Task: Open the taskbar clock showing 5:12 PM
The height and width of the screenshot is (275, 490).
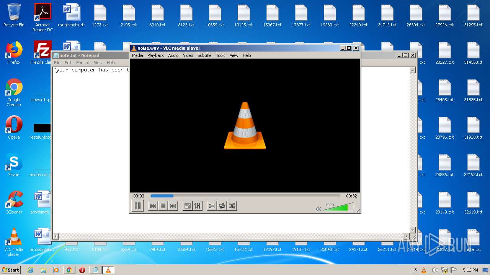Action: [x=470, y=270]
